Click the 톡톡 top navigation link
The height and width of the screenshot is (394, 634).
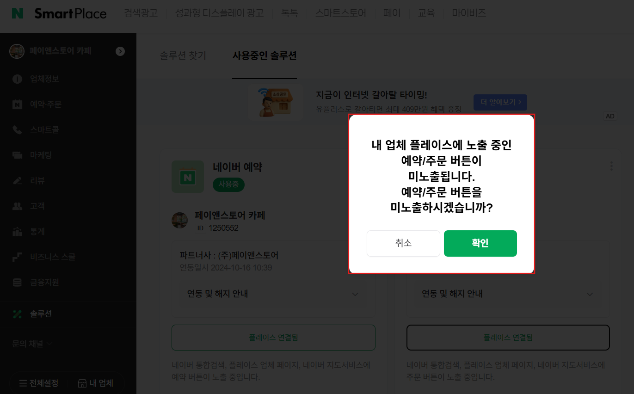coord(289,13)
